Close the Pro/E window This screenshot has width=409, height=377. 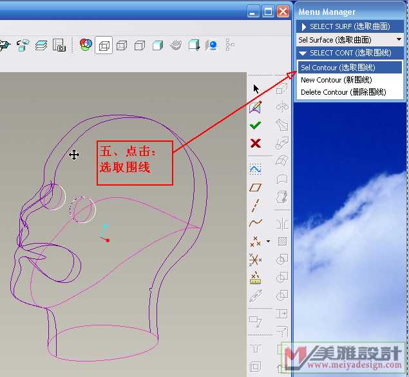click(x=283, y=12)
